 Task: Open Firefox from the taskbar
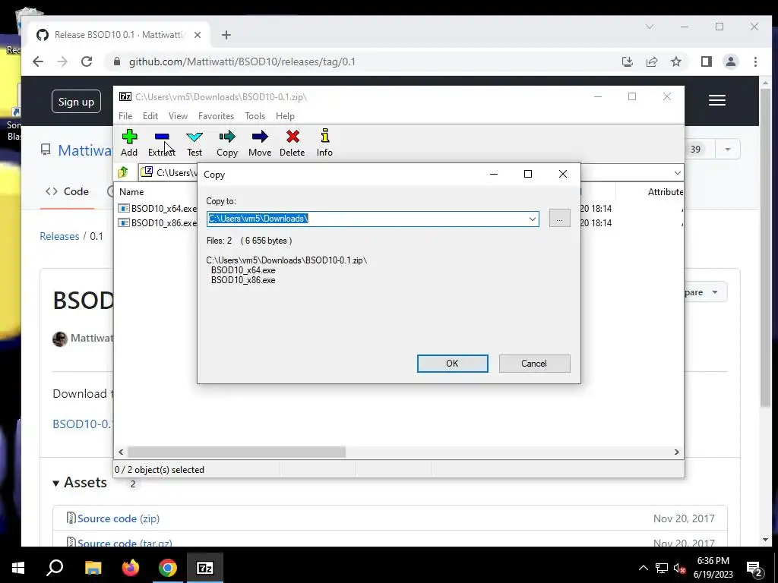(131, 568)
